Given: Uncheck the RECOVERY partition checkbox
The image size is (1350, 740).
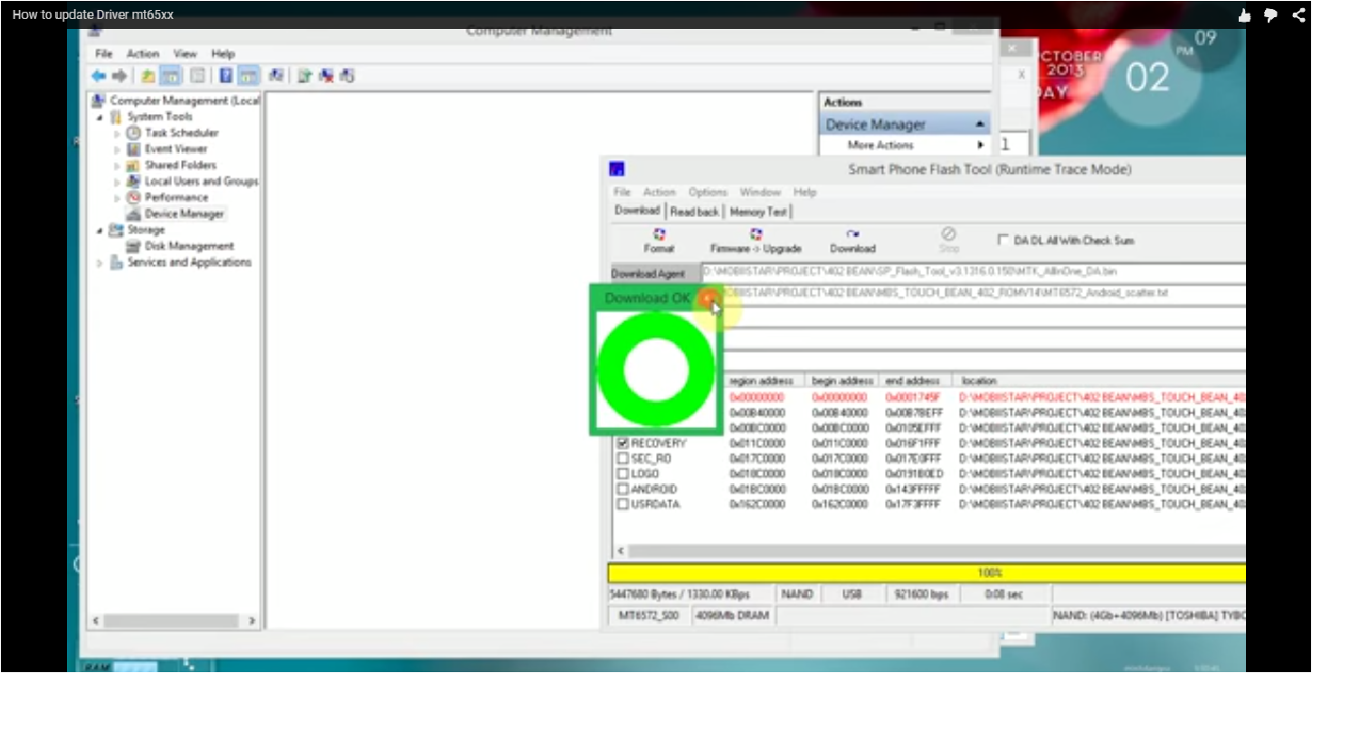Looking at the screenshot, I should point(623,443).
